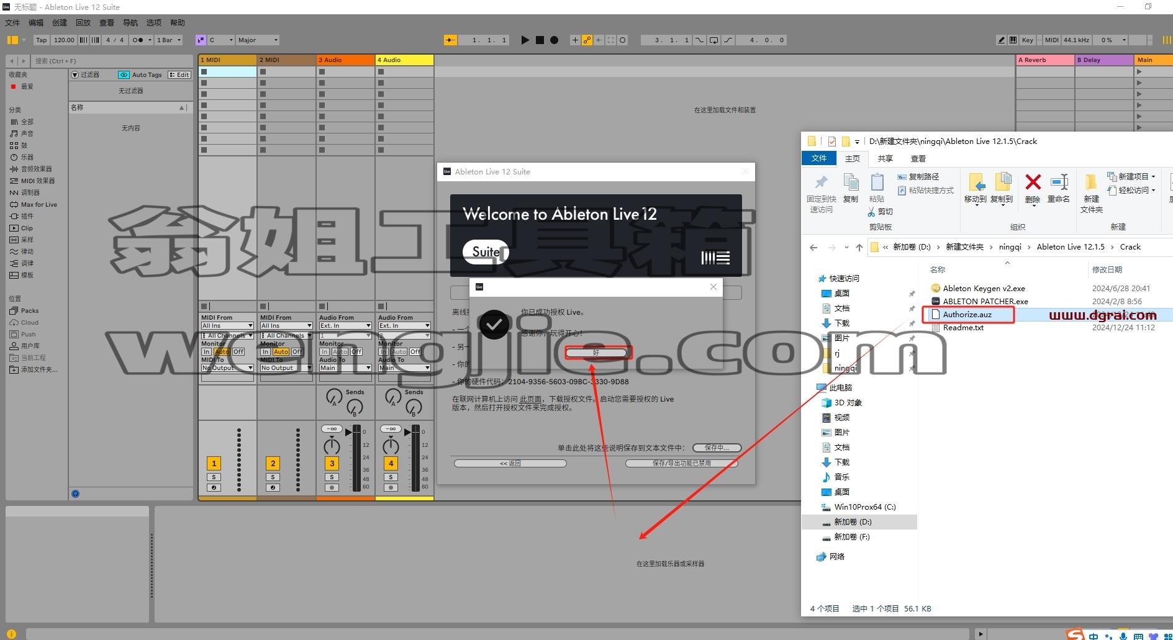
Task: Solo track 4 with S button
Action: coord(391,477)
